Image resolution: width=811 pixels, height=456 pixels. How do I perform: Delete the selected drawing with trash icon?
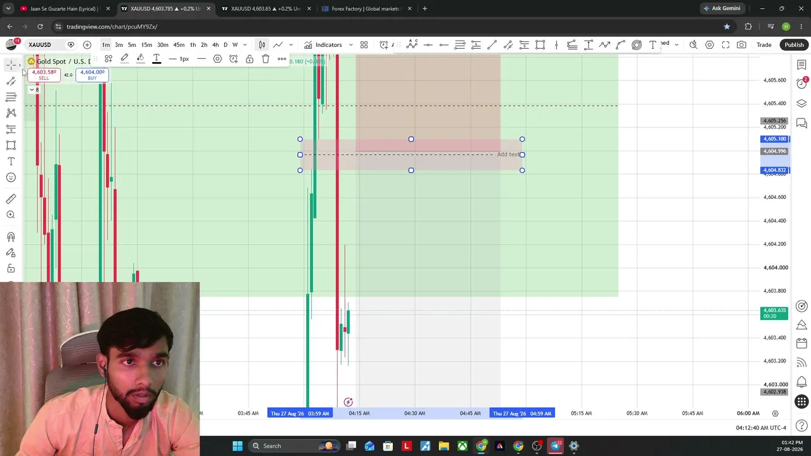(265, 59)
